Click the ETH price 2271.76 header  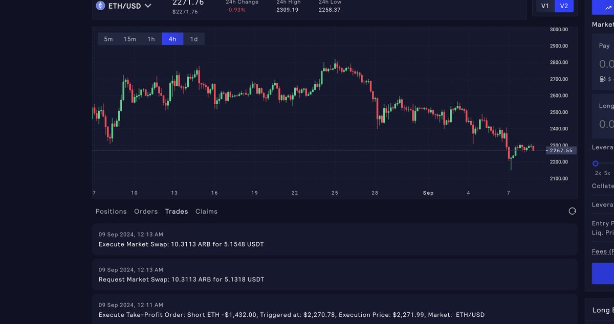point(188,3)
